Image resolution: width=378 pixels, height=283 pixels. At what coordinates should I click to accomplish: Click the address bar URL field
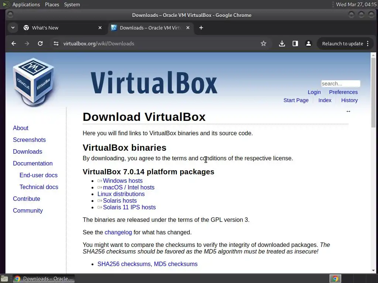pyautogui.click(x=159, y=43)
